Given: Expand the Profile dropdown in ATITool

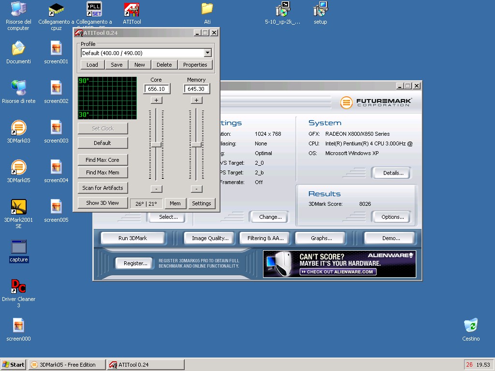Looking at the screenshot, I should point(208,53).
